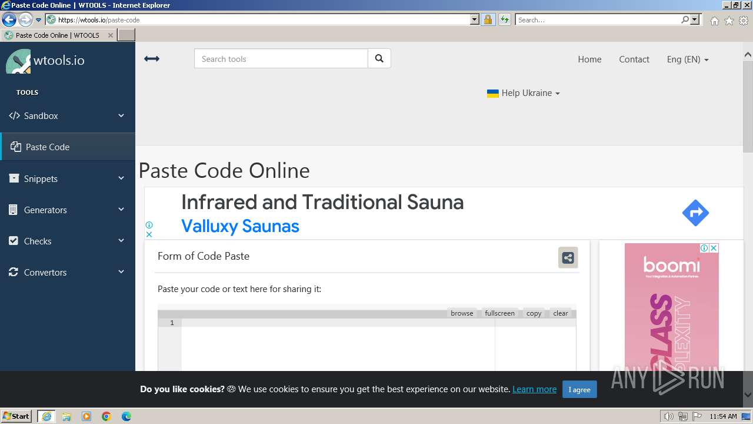Expand the Generators menu chevron

coord(121,209)
